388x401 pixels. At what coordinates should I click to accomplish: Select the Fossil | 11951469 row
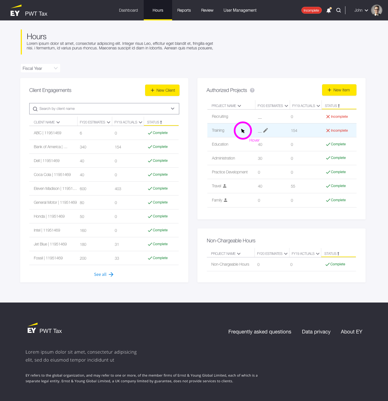(x=104, y=258)
